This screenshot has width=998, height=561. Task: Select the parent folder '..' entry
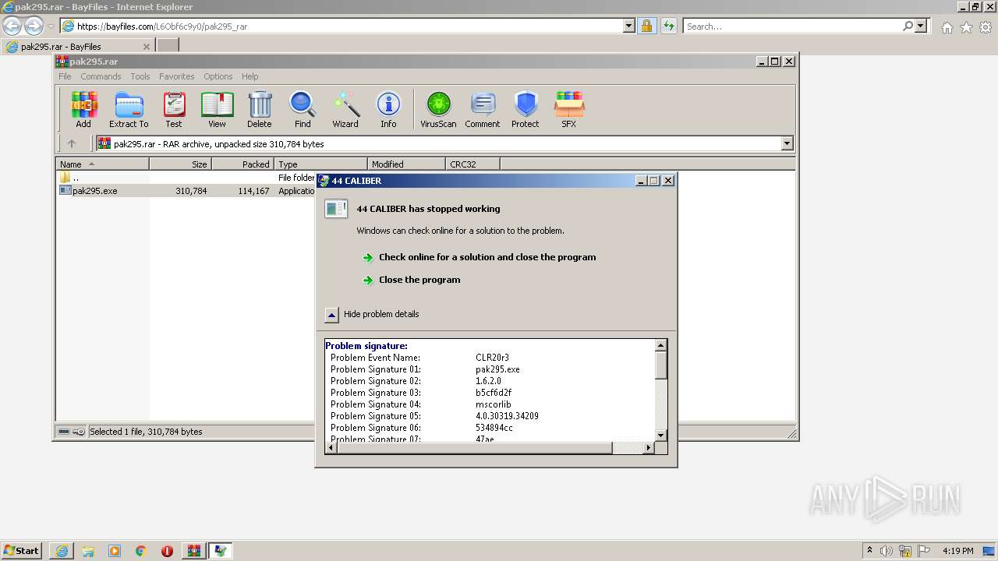pos(70,178)
